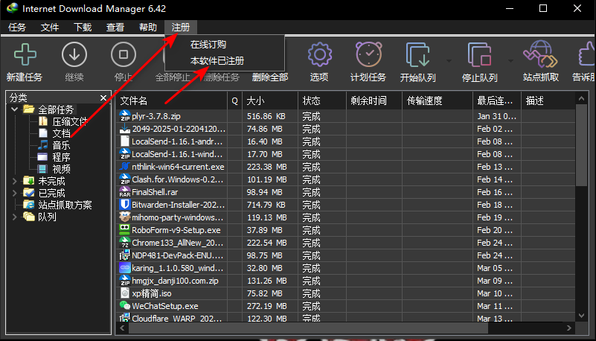Open 选项 gear icon
Viewport: 596px width, 341px height.
319,55
